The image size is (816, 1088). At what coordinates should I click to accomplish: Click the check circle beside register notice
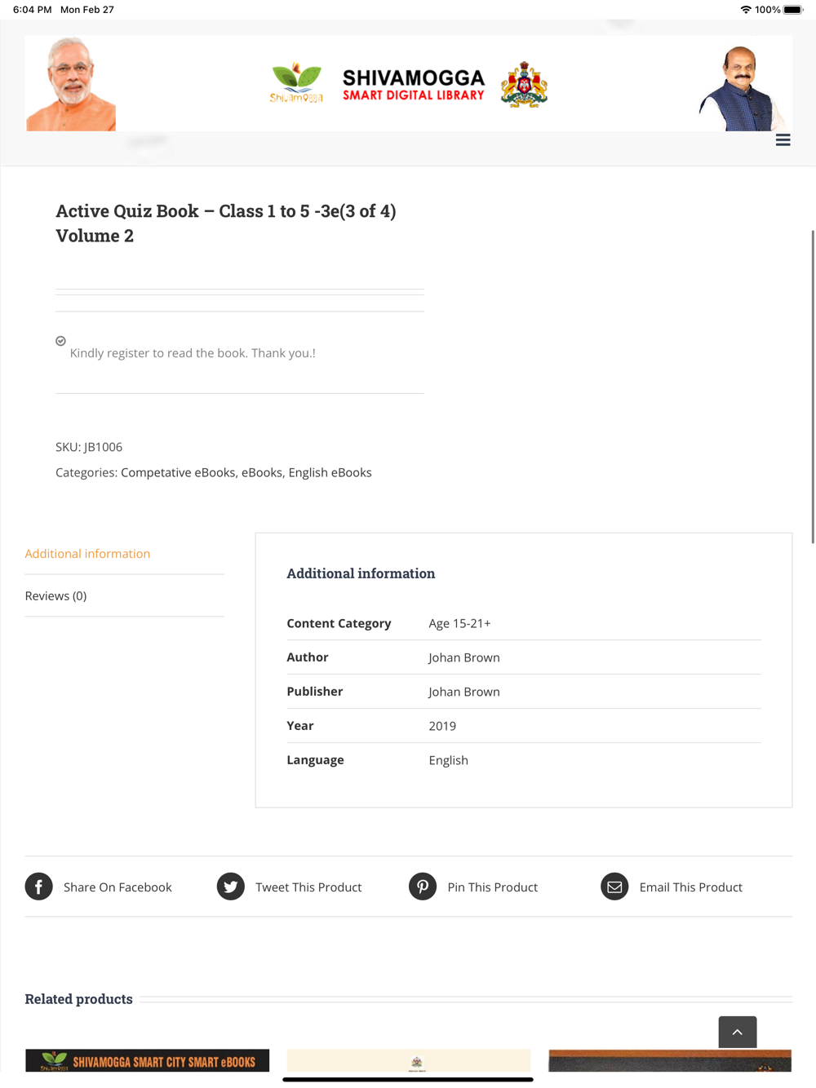(60, 341)
